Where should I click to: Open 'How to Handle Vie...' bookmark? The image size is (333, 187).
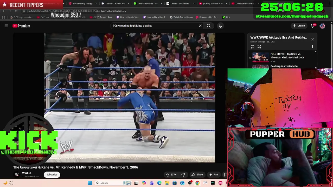[x=127, y=17]
